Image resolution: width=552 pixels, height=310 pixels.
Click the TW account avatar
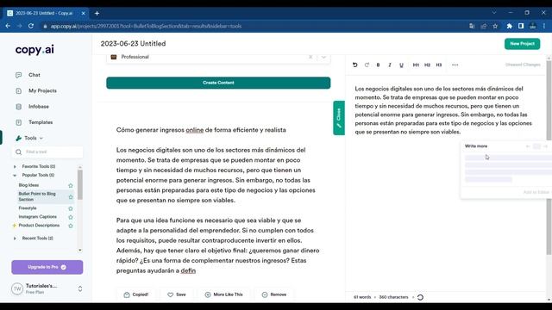[17, 289]
